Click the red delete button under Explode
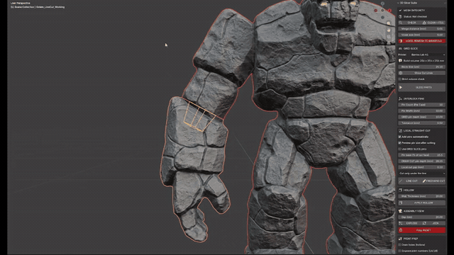The width and height of the screenshot is (454, 255). pyautogui.click(x=422, y=230)
